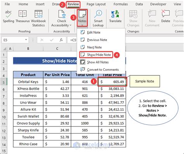
Task: Confirm formula entry with checkmark
Action: (52, 40)
